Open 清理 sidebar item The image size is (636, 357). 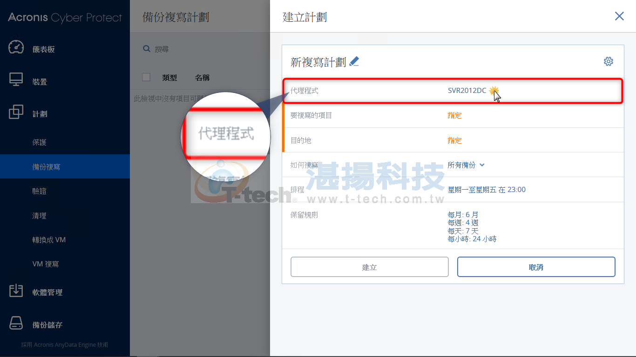pos(40,216)
